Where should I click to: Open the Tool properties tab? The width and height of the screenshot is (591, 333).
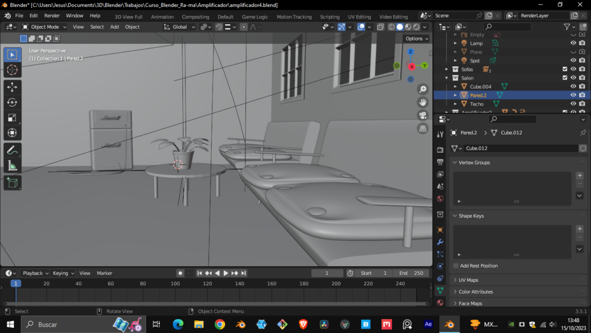pos(440,134)
